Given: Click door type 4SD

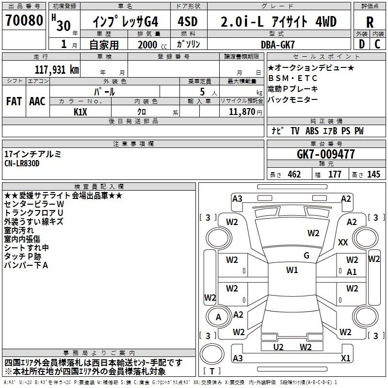Looking at the screenshot, I should (x=188, y=21).
